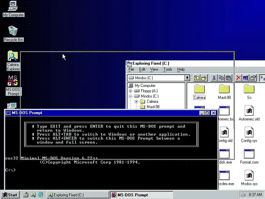Select the Msdos.sys file icon

(x=249, y=178)
